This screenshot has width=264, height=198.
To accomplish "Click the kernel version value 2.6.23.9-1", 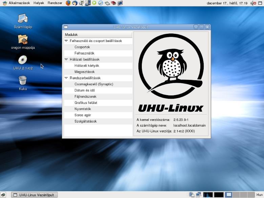I will coord(181,120).
